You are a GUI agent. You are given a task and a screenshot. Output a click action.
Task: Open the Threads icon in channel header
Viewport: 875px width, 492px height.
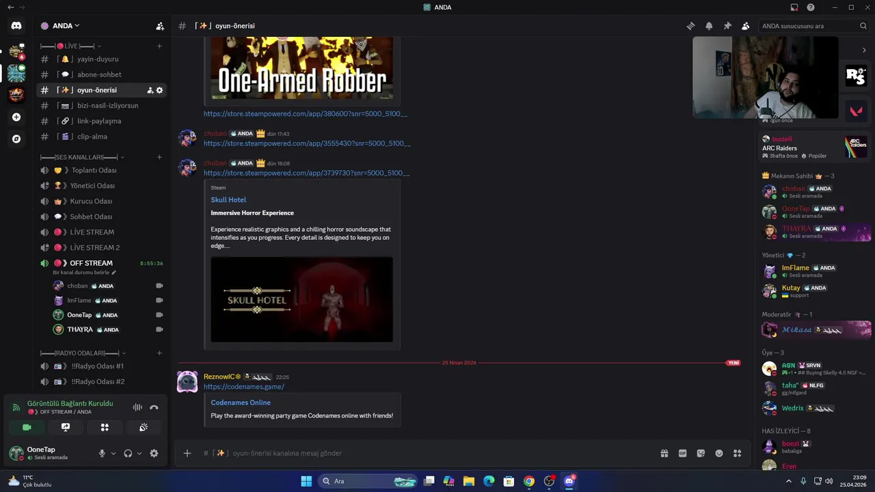point(690,26)
